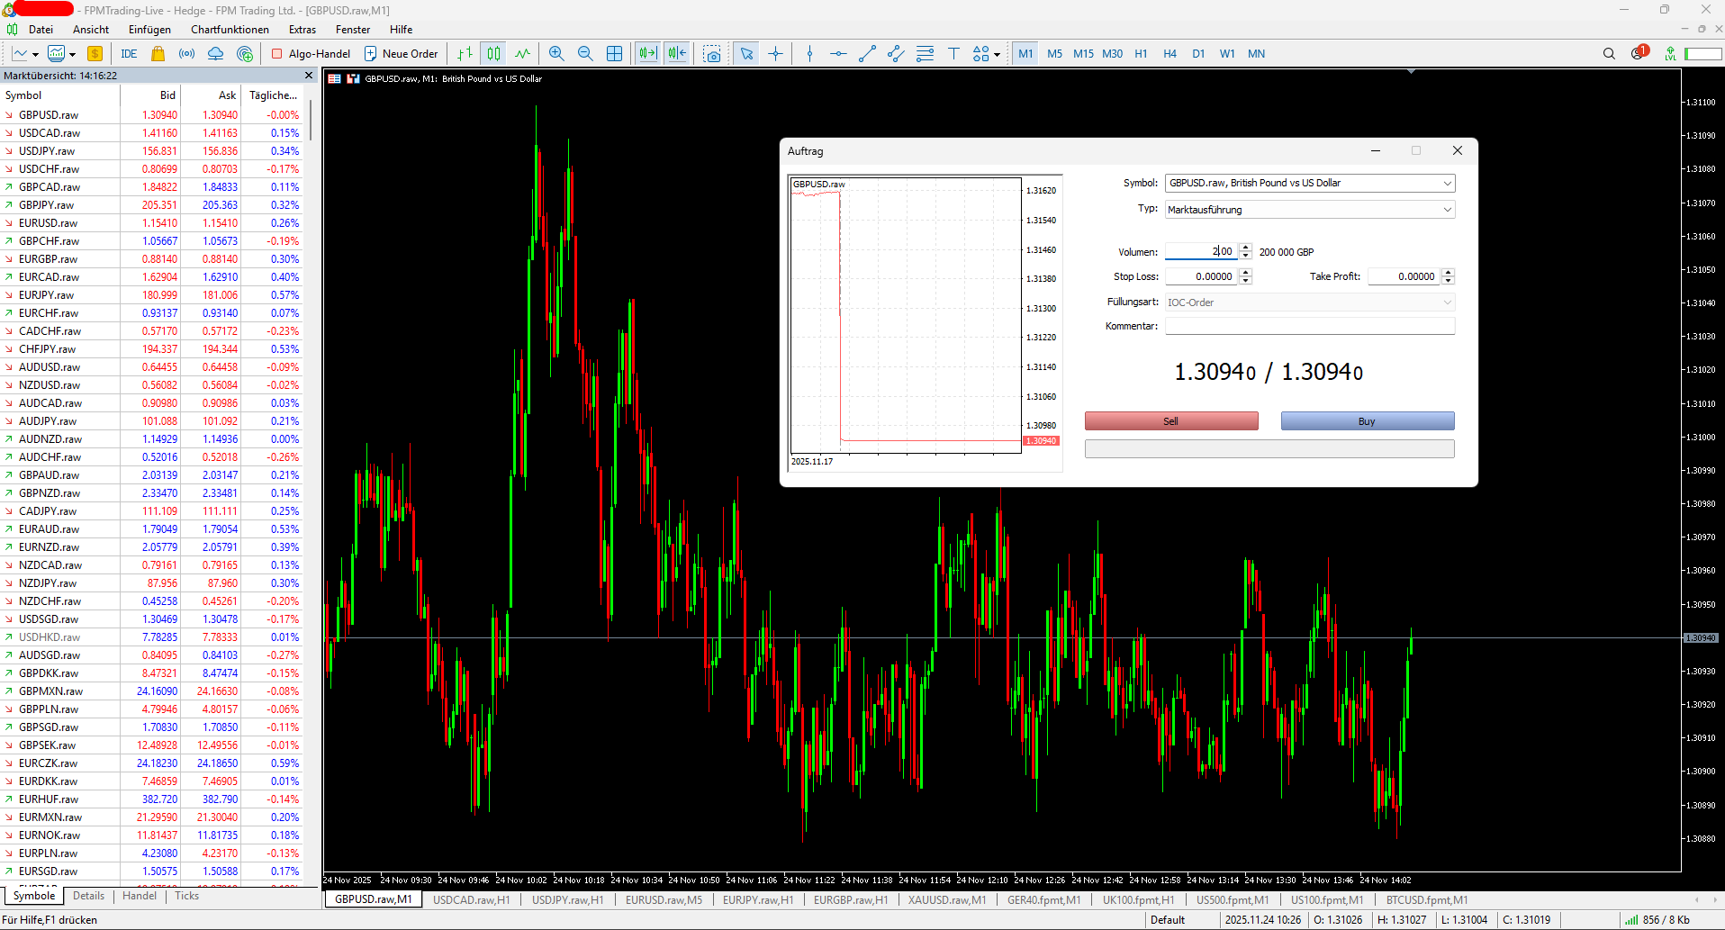Click the chart screenshot camera icon
This screenshot has width=1725, height=930.
click(713, 53)
